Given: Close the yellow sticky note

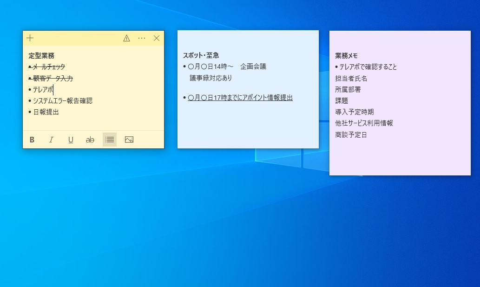Looking at the screenshot, I should coord(157,38).
